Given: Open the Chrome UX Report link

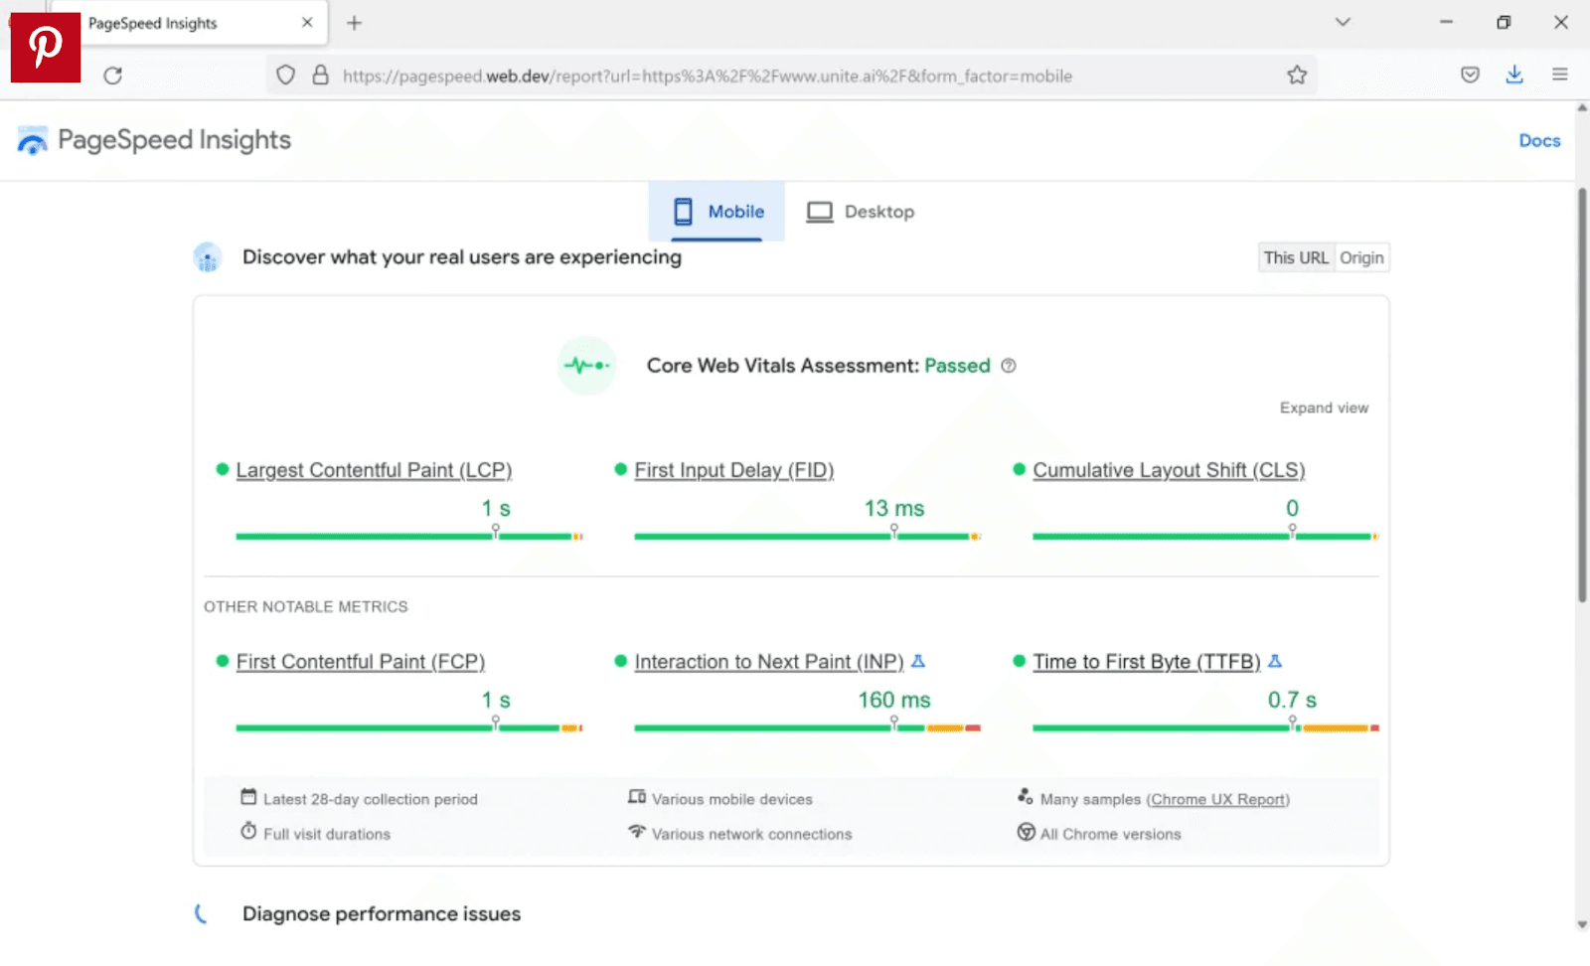Looking at the screenshot, I should click(1217, 799).
